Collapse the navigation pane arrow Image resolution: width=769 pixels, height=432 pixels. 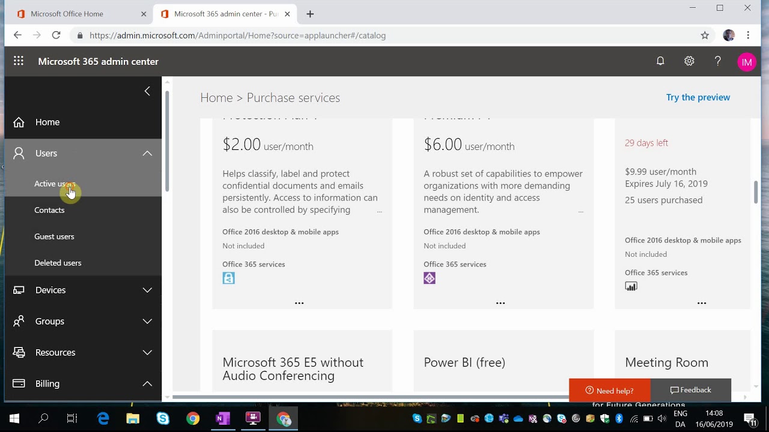click(x=147, y=91)
